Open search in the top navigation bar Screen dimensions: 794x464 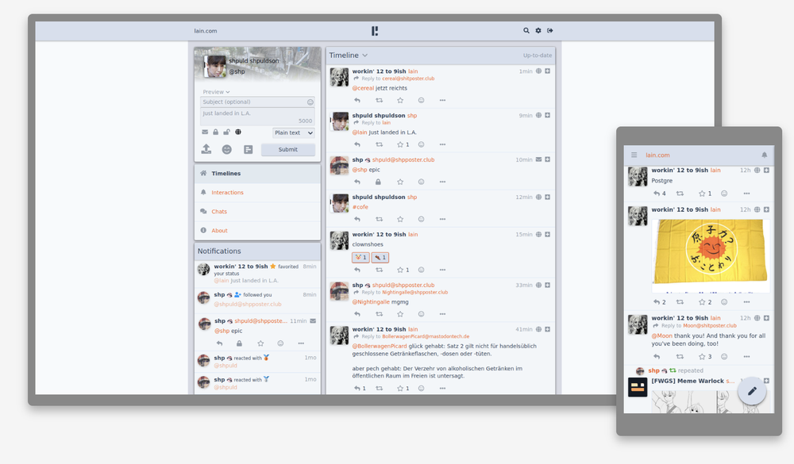[x=526, y=31]
